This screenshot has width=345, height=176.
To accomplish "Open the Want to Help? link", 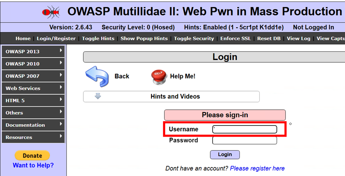I will click(x=33, y=165).
